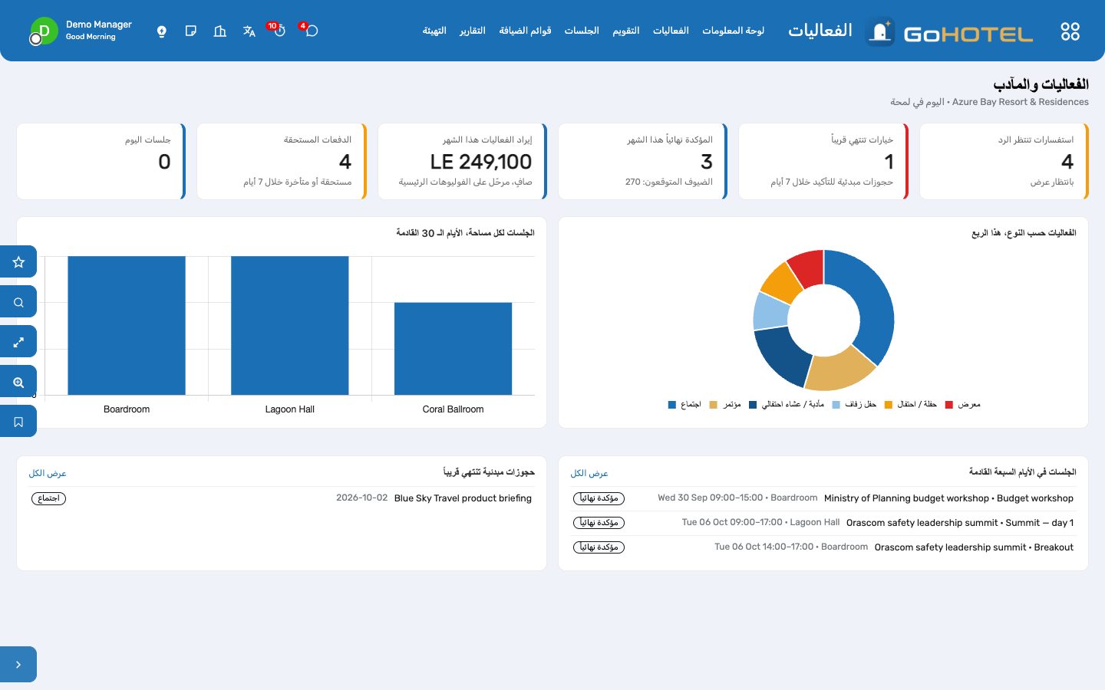Open the قوائم الضيافة menu item
1105x690 pixels.
(x=525, y=31)
